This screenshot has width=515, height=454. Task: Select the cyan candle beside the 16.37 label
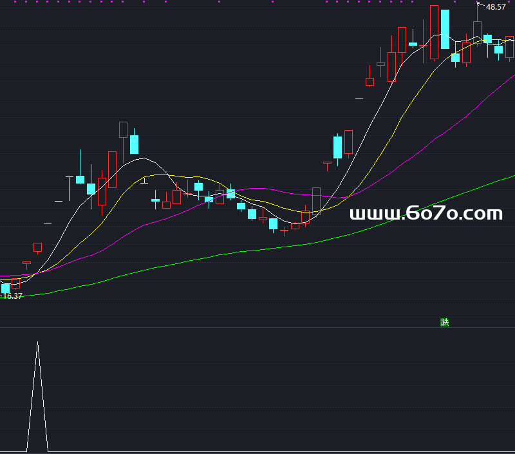(5, 288)
